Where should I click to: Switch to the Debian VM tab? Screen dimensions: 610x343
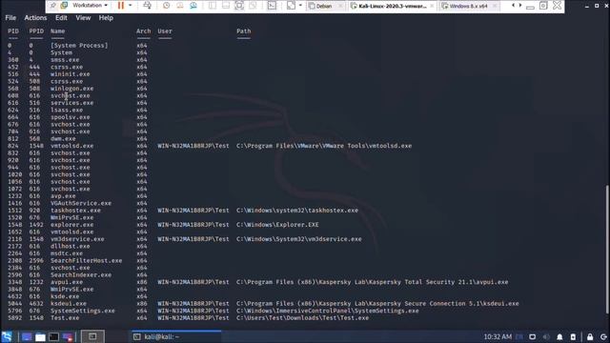pyautogui.click(x=324, y=6)
